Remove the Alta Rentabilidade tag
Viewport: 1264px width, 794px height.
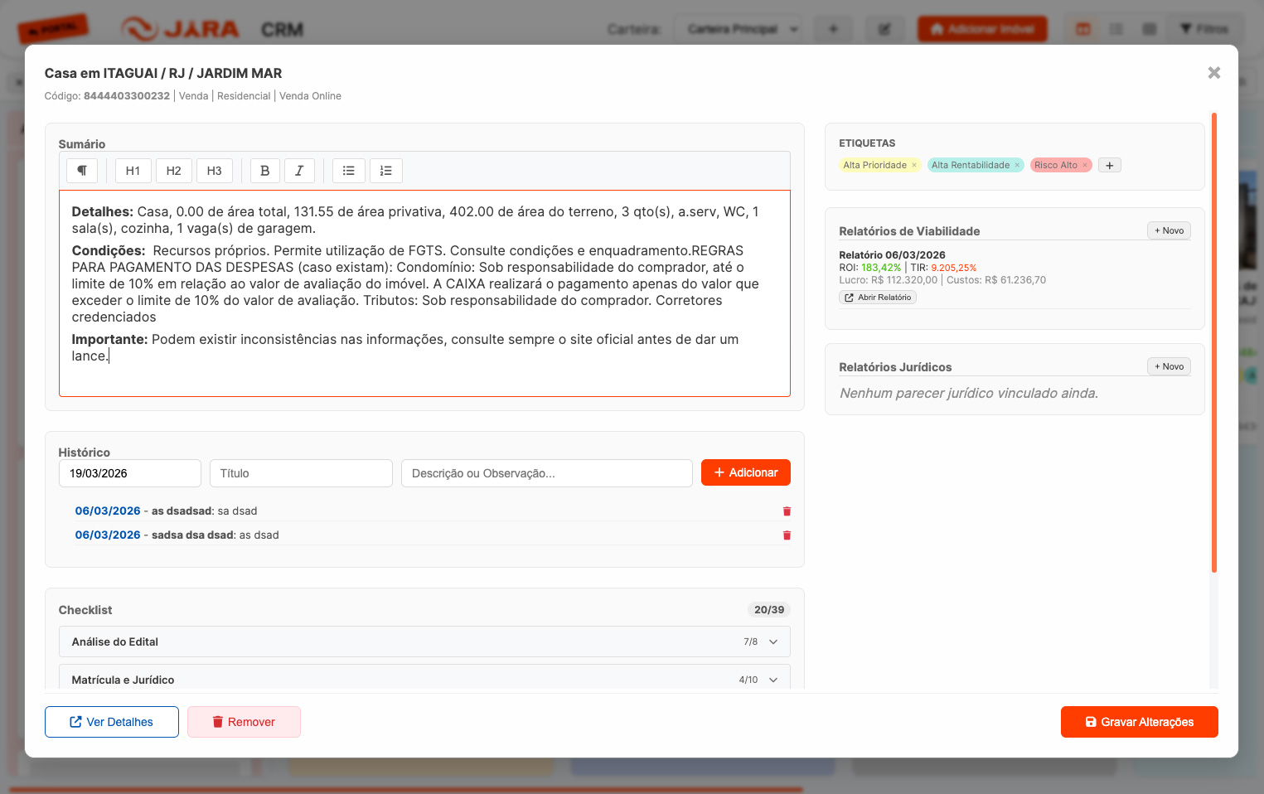pyautogui.click(x=1017, y=165)
